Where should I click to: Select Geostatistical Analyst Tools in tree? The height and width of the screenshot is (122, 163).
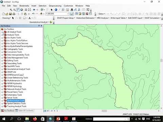[x=19, y=69]
